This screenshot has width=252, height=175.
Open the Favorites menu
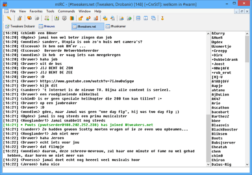pyautogui.click(x=36, y=11)
